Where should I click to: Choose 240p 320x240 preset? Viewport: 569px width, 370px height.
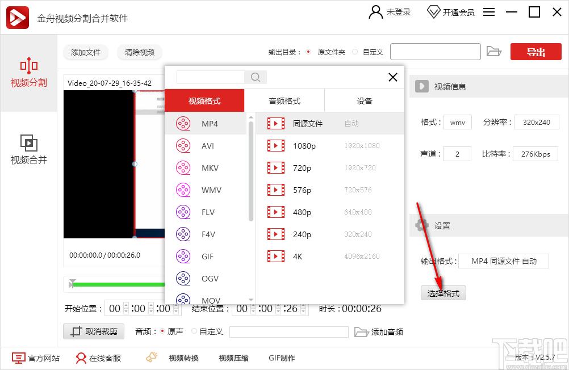click(x=330, y=234)
